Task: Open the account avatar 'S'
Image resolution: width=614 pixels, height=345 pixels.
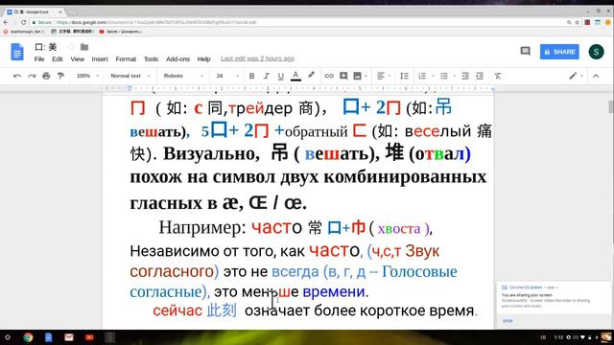Action: pos(596,52)
